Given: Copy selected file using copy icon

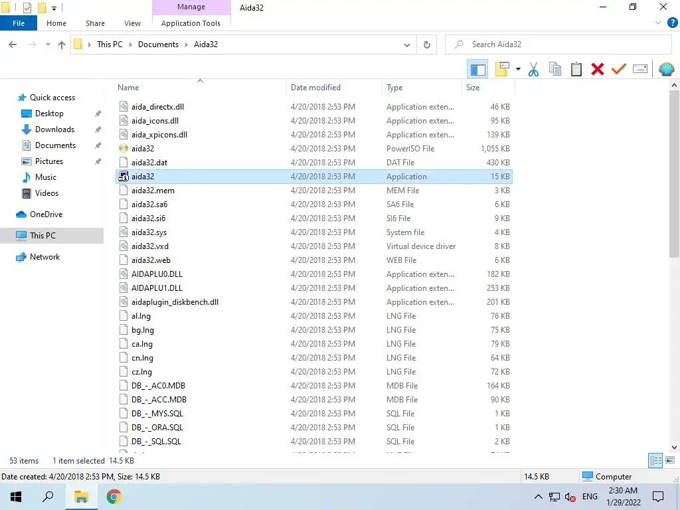Looking at the screenshot, I should [x=554, y=69].
